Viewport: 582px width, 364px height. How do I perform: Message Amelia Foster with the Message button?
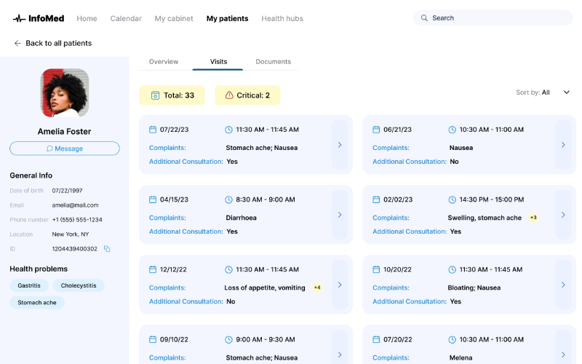(65, 149)
